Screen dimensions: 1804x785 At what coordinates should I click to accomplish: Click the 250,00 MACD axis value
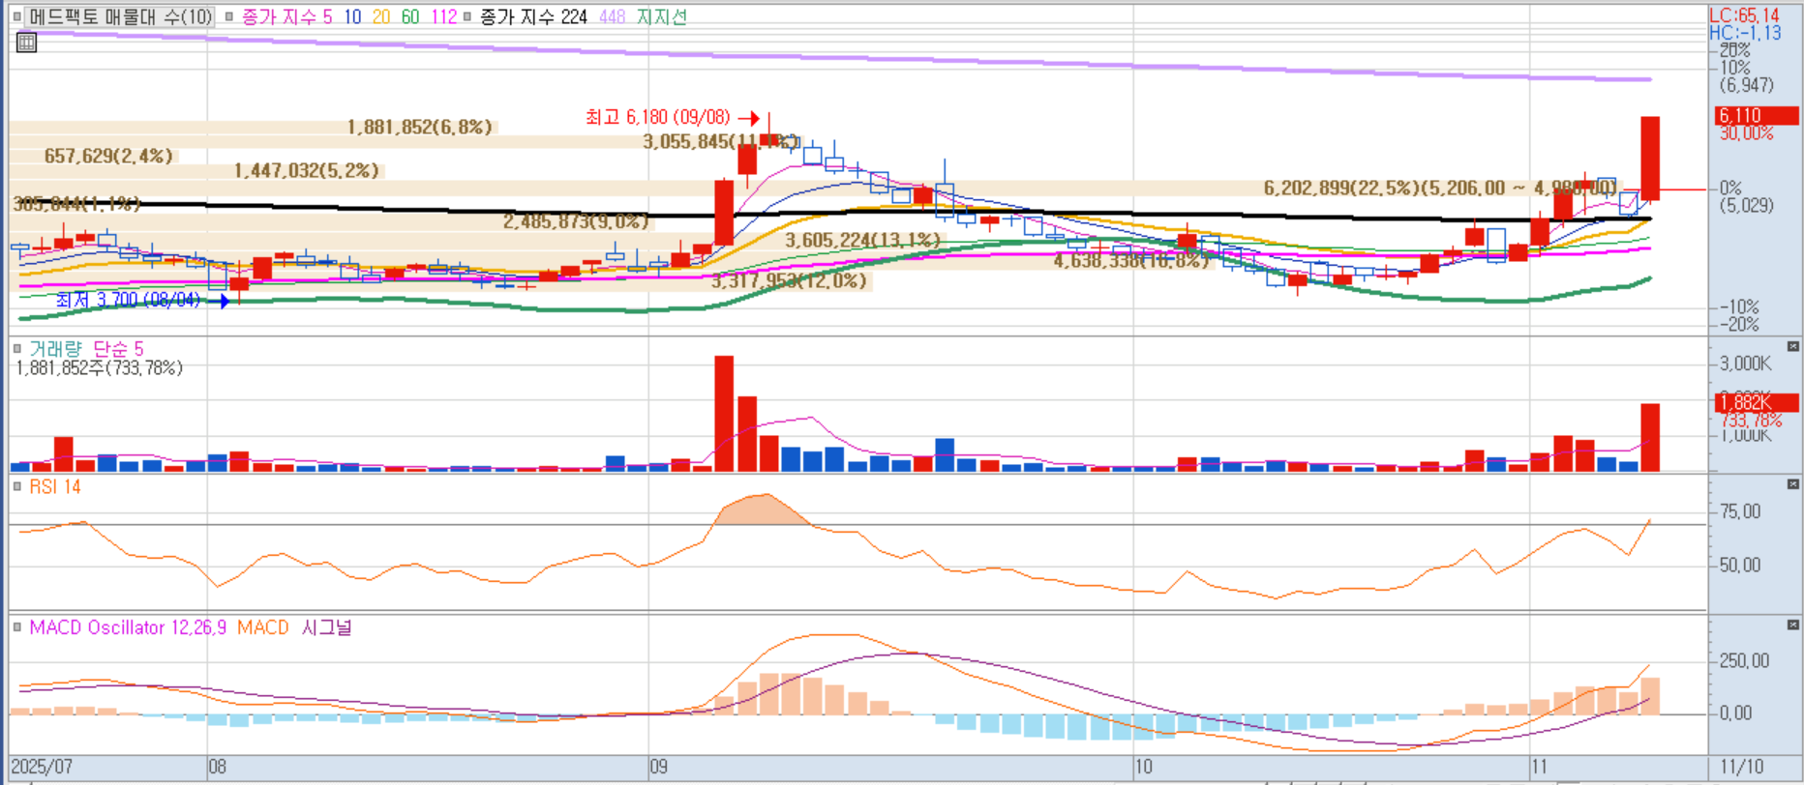[1744, 660]
